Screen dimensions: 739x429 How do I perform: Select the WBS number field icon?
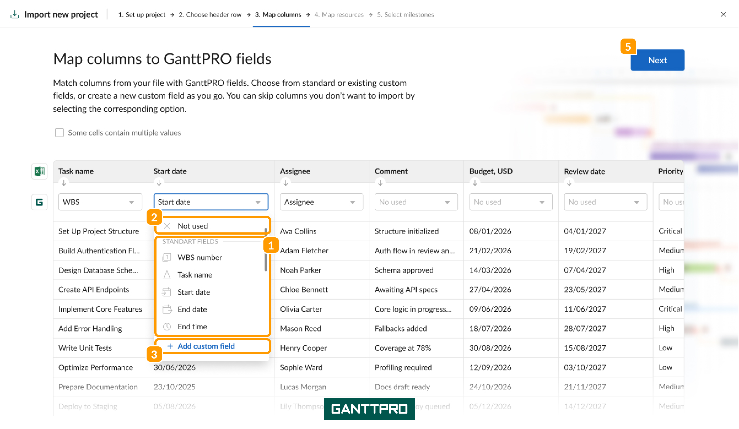[167, 257]
